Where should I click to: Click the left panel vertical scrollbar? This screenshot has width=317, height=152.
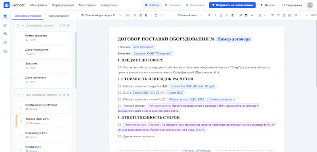(76, 60)
